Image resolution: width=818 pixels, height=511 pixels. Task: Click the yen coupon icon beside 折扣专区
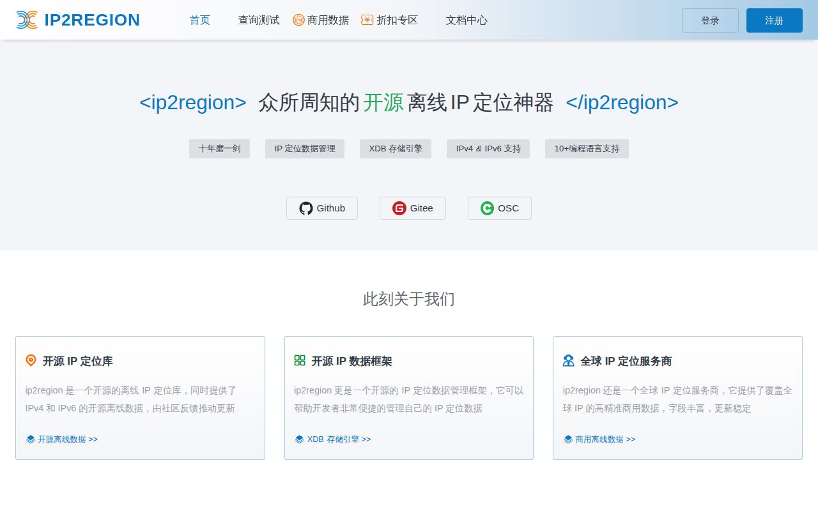click(x=367, y=20)
